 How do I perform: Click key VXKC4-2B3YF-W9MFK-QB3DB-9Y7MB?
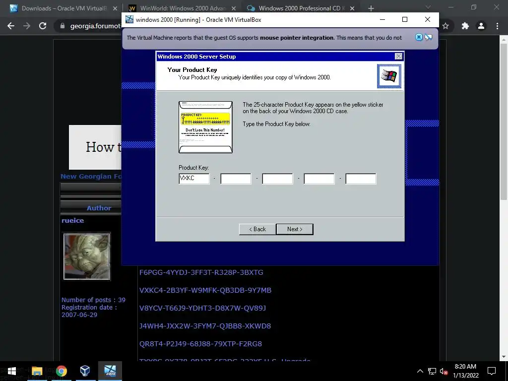click(x=205, y=290)
